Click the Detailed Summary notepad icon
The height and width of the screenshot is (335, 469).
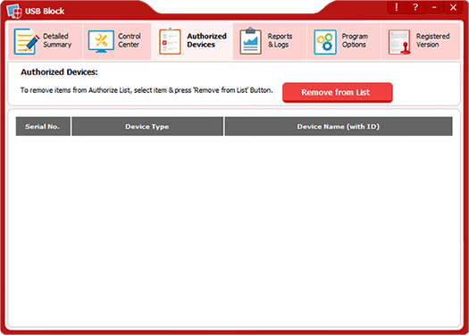pos(27,41)
